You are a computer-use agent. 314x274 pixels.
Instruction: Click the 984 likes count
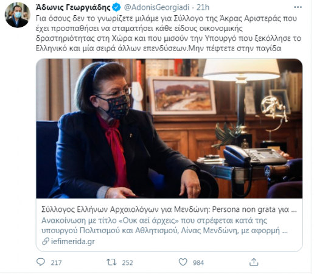coord(198,262)
